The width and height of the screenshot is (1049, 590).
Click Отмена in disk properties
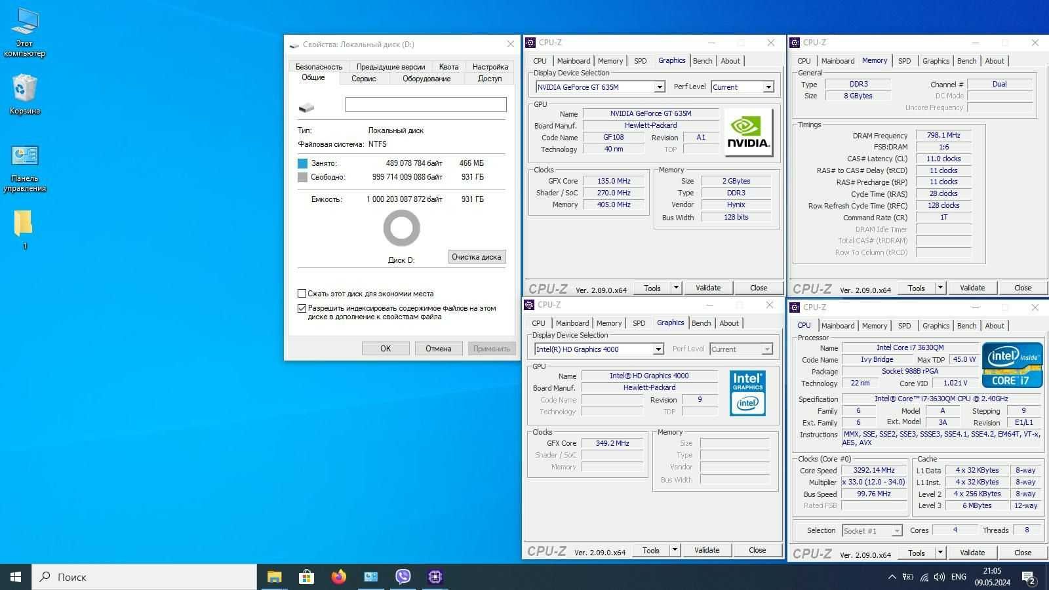439,349
